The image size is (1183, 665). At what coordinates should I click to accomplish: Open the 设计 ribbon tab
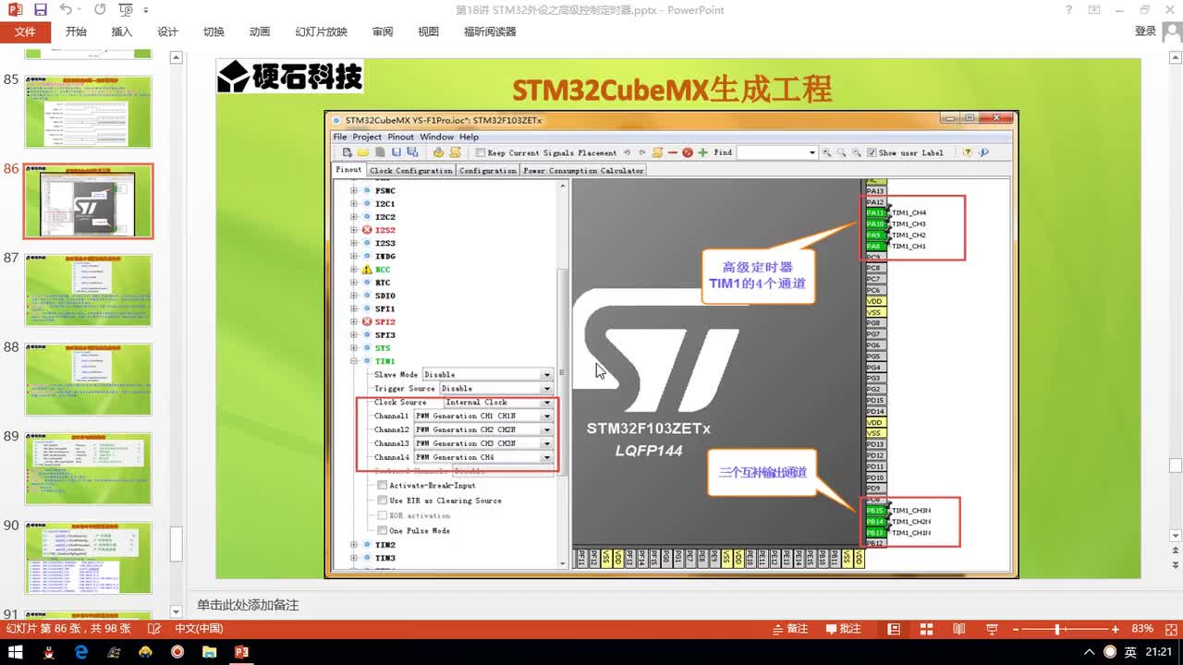[167, 31]
